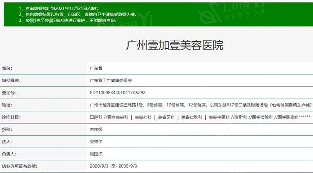Click the hospital title 广州壹加壹美容医院
Screen dimensions: 313x173
coord(174,45)
